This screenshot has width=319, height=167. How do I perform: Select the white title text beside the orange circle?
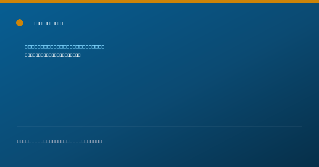pos(48,23)
